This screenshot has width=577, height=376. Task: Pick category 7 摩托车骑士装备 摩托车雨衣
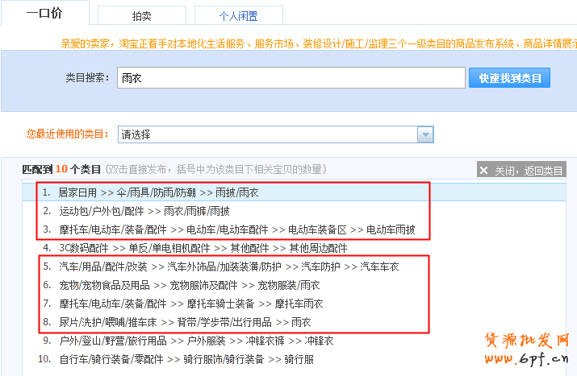190,304
